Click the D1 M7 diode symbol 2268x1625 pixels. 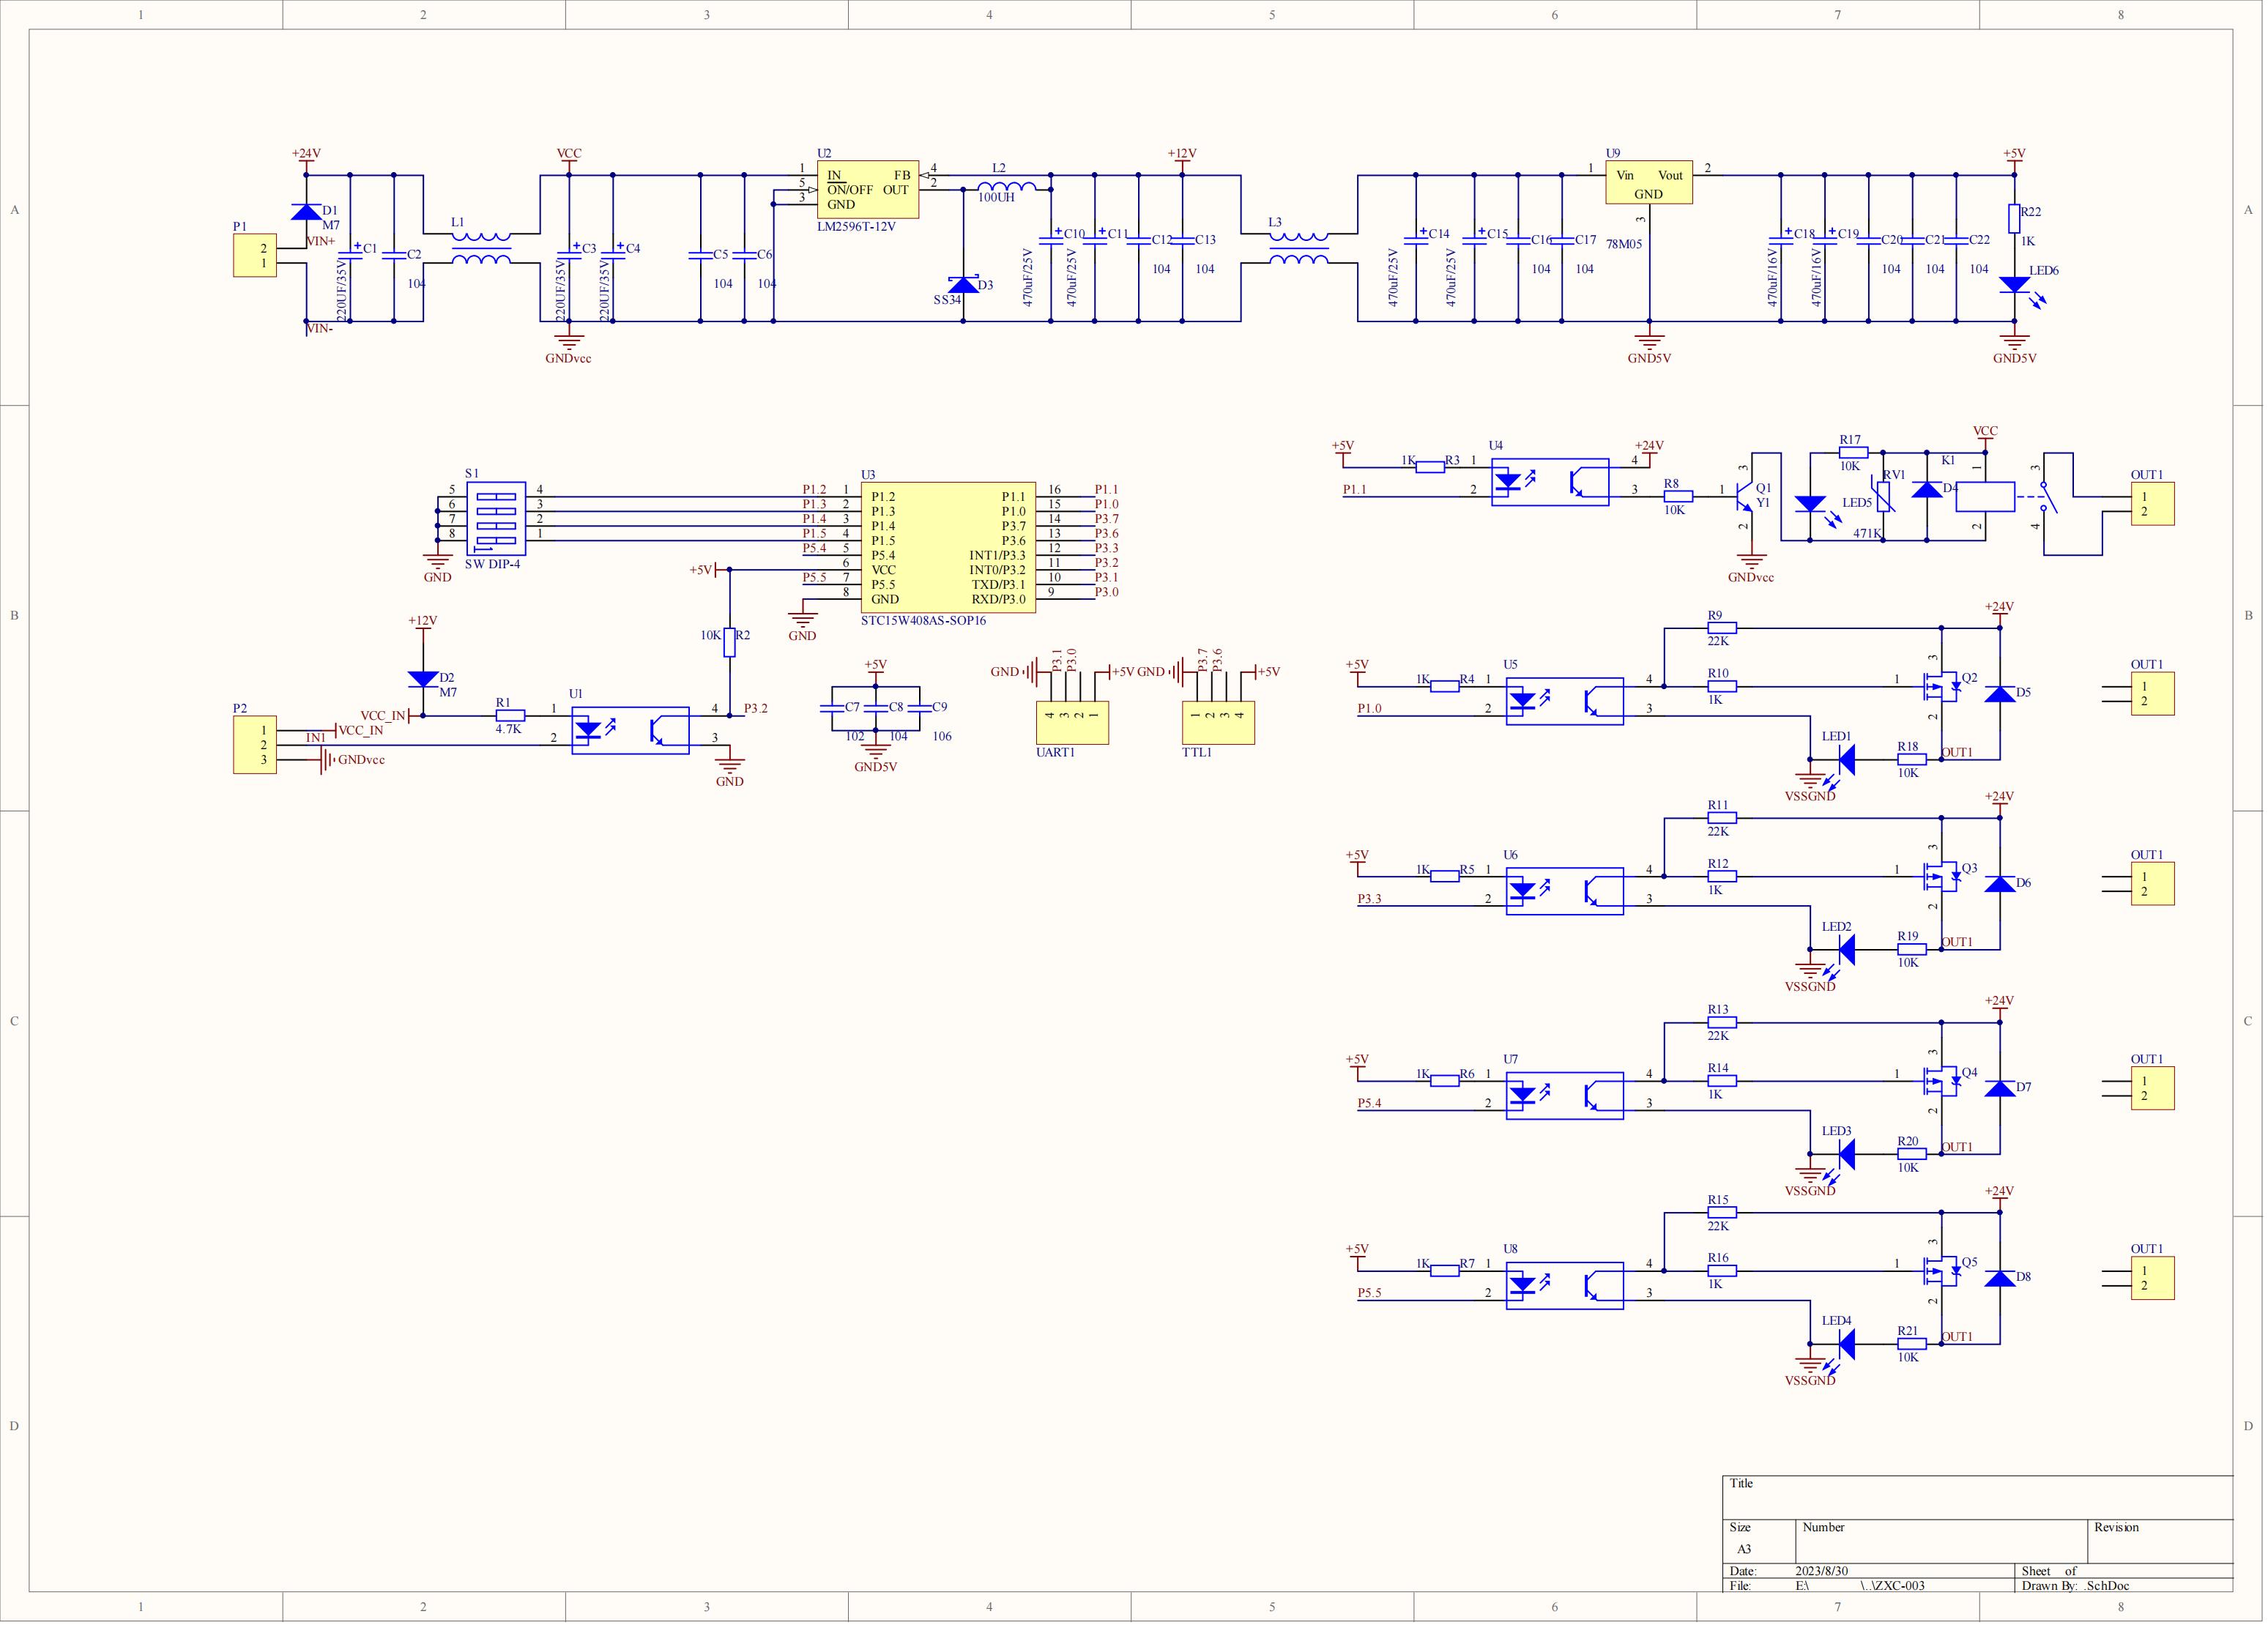point(306,212)
